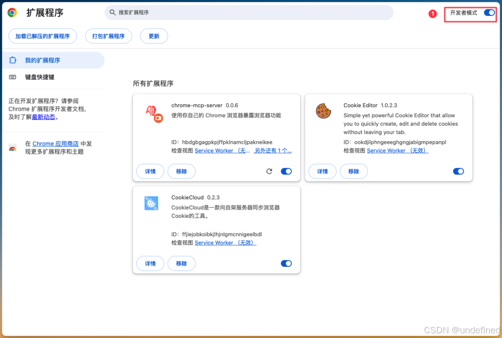502x338 pixels.
Task: Open 详情 for CookieCloud
Action: click(x=150, y=264)
